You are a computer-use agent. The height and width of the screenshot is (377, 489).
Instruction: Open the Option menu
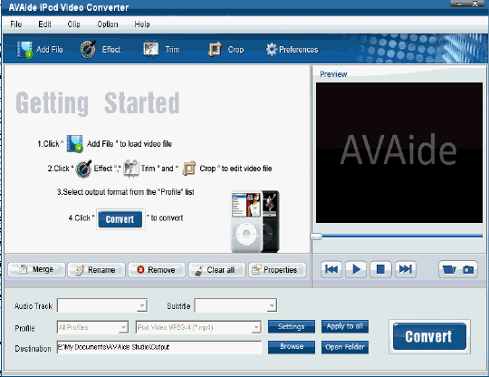108,24
